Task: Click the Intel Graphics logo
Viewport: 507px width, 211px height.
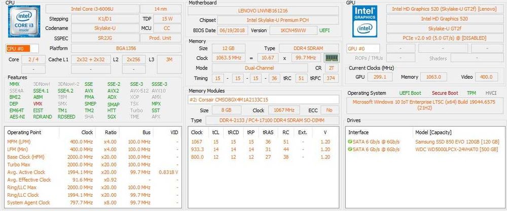Action: coord(365,21)
